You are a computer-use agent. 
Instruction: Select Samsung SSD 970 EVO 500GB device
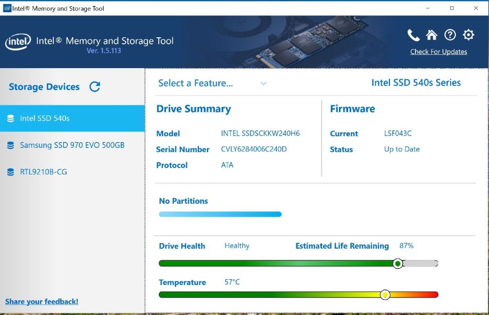click(72, 145)
